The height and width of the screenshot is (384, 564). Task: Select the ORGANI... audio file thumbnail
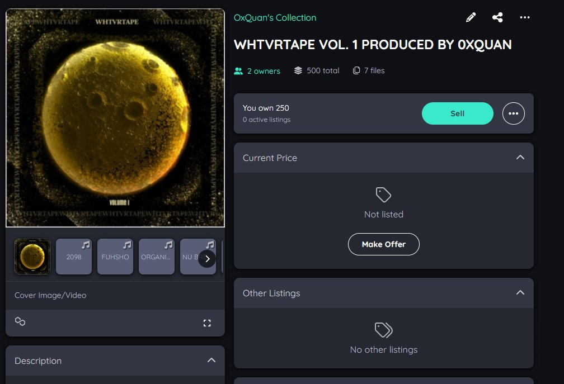click(157, 257)
